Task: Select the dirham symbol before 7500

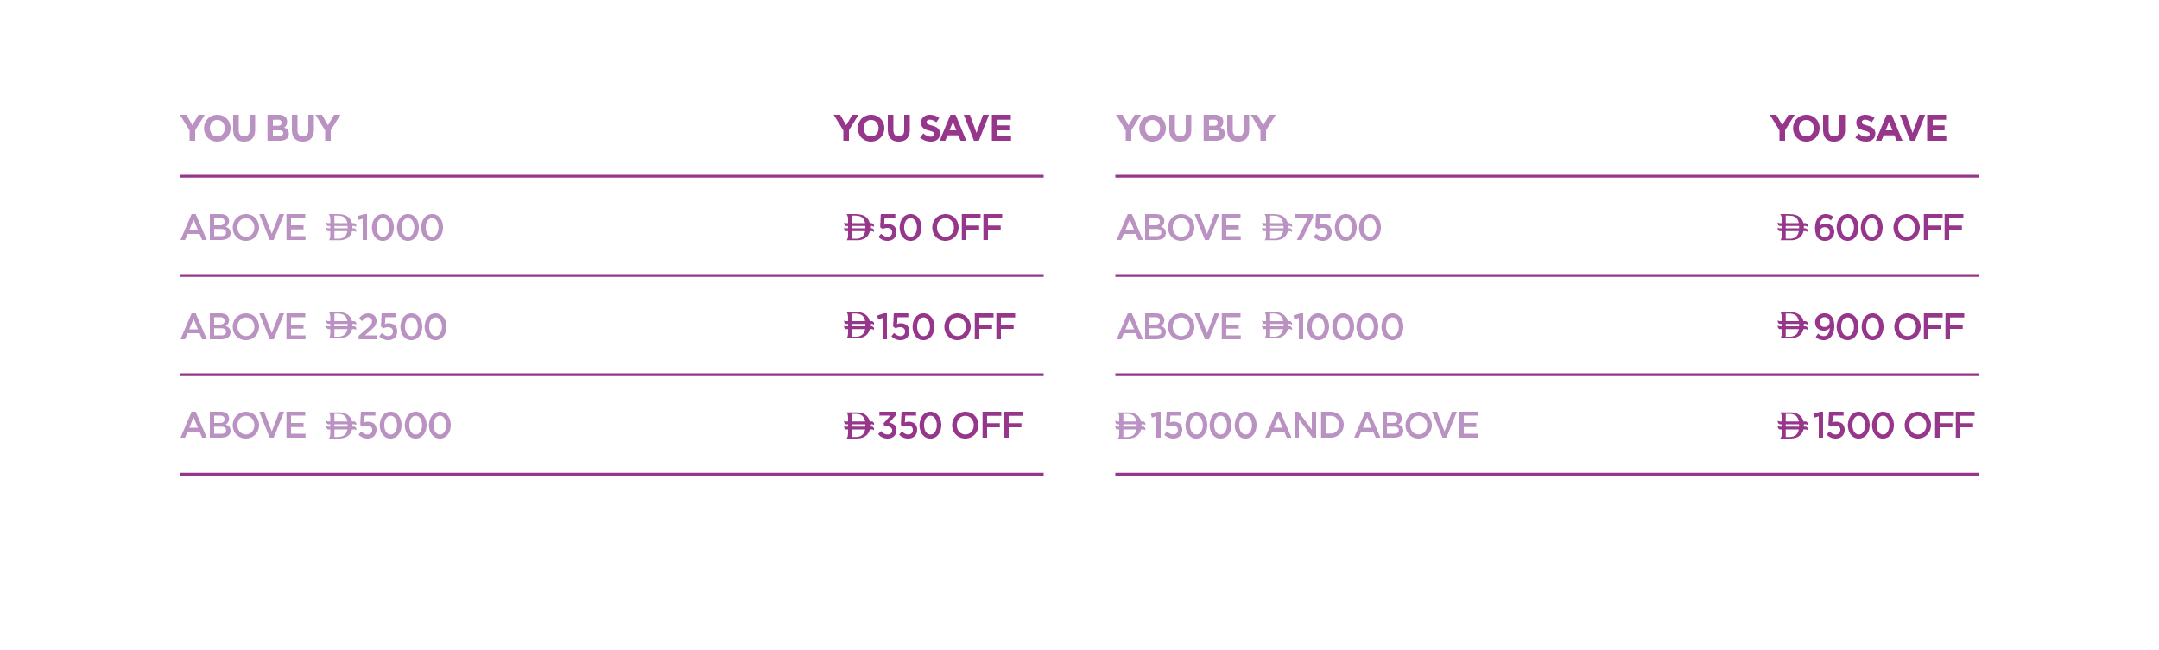Action: [1276, 228]
